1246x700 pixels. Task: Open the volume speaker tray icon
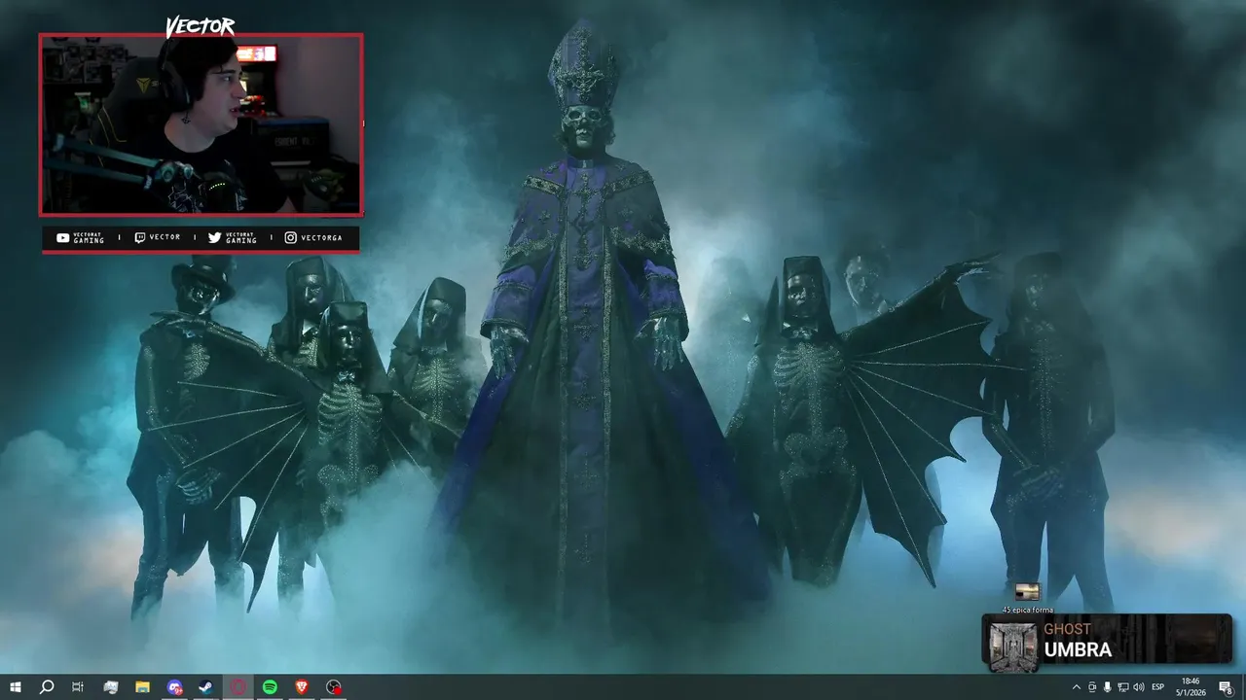[x=1138, y=687]
